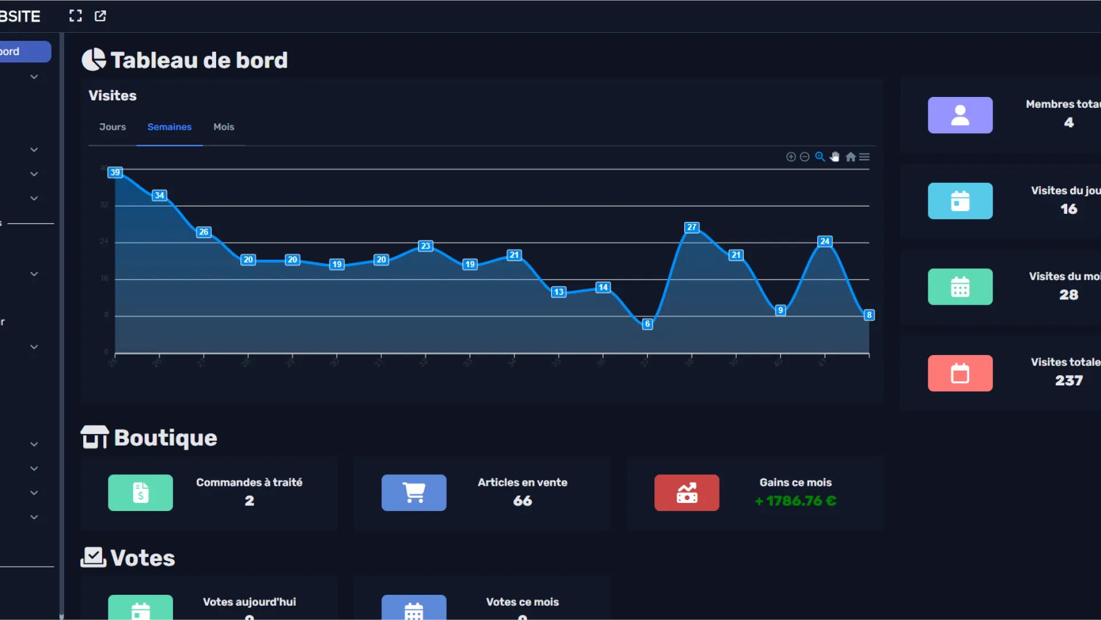The image size is (1101, 620).
Task: Click the purple Membres totaux user icon
Action: pyautogui.click(x=960, y=115)
